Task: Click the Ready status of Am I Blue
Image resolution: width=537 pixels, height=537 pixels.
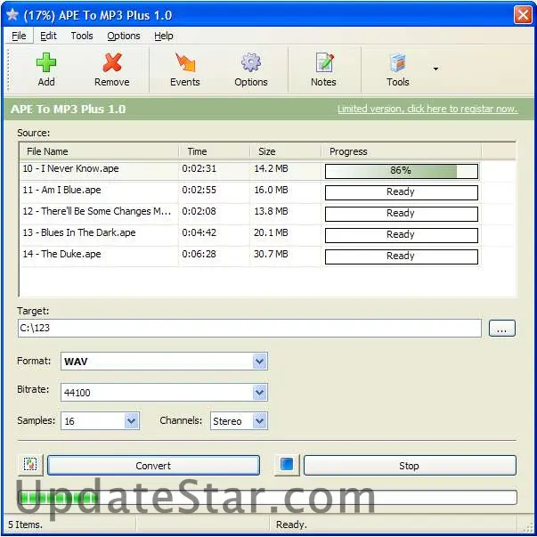Action: 402,192
